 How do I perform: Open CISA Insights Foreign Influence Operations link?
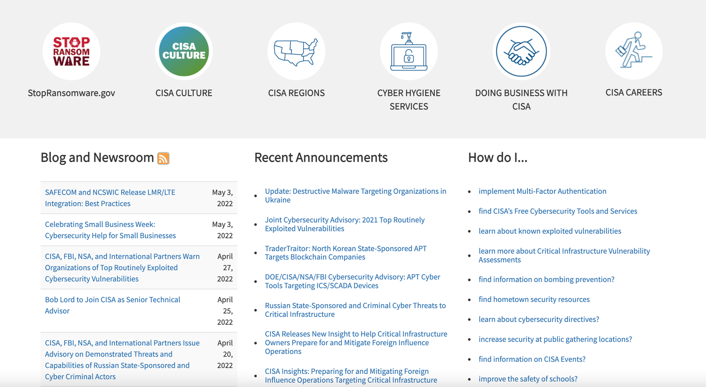pyautogui.click(x=351, y=376)
